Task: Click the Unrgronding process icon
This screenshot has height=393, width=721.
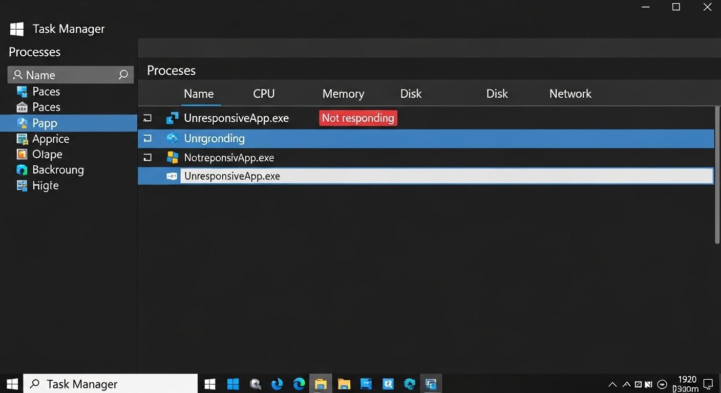Action: 172,138
